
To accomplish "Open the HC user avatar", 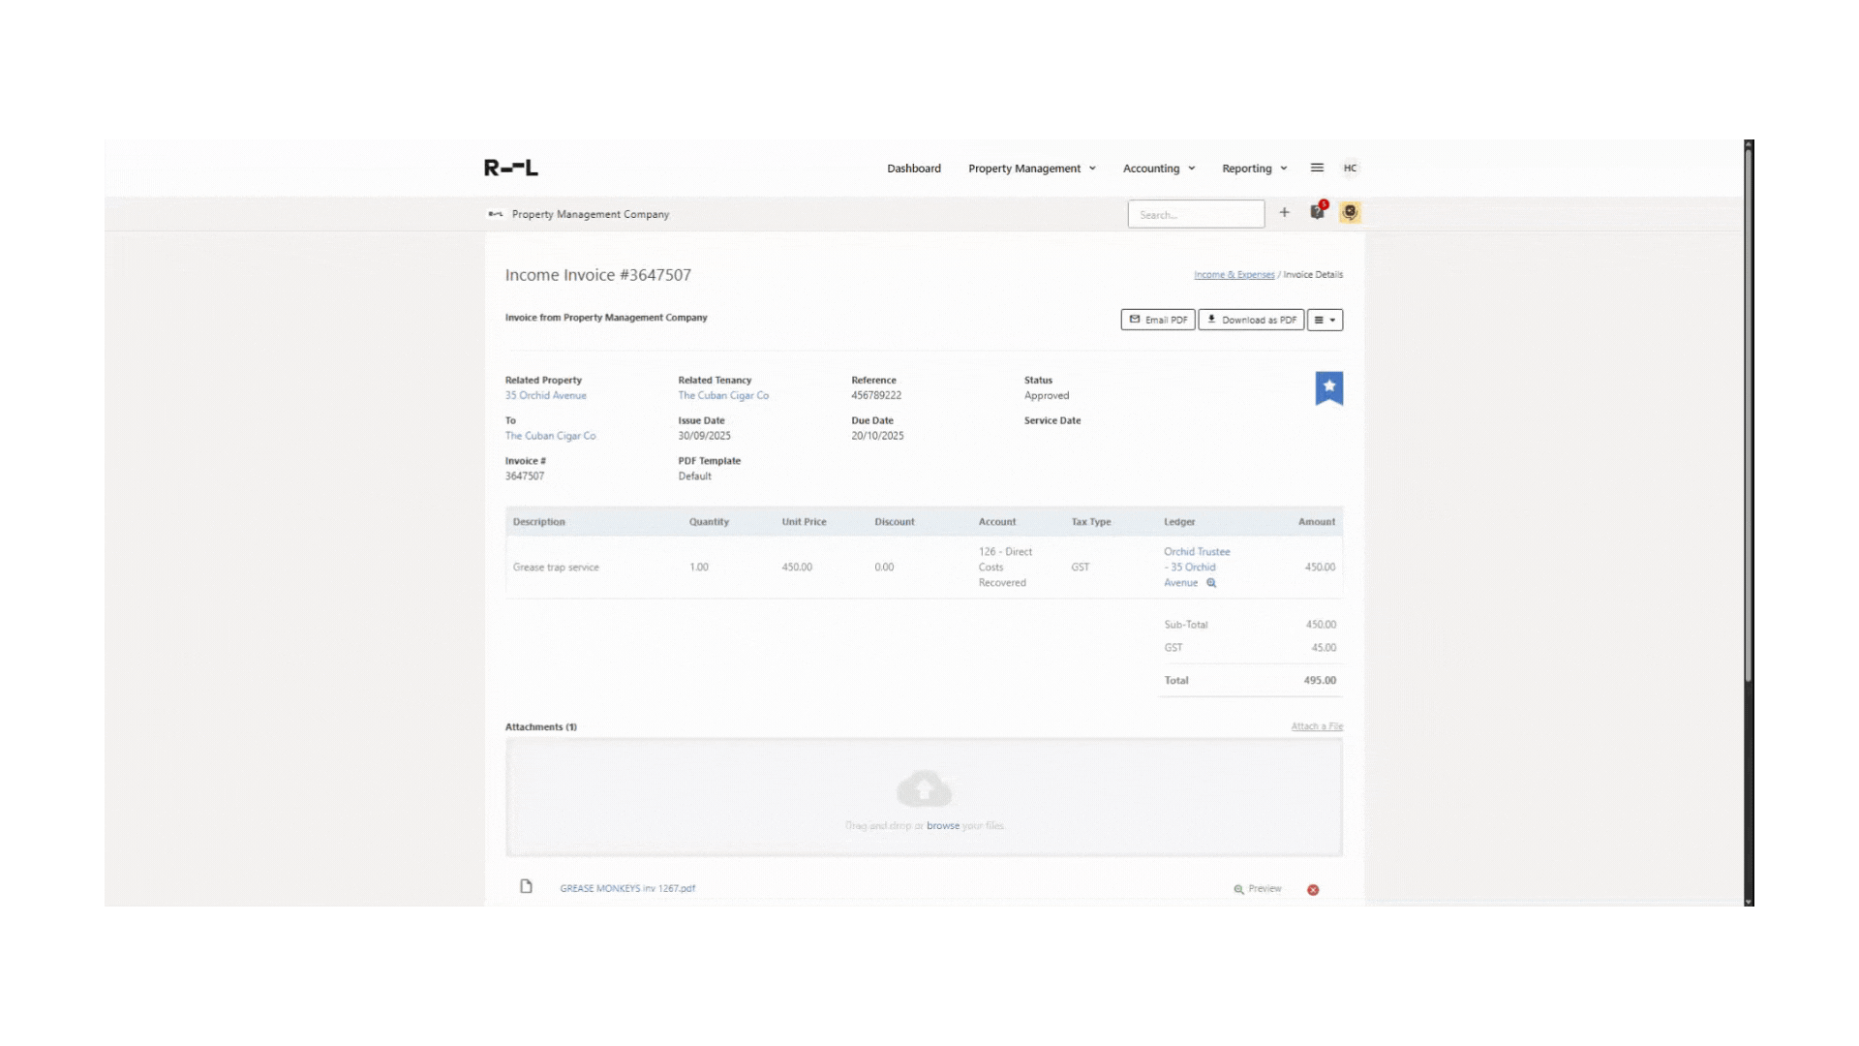I will point(1350,168).
